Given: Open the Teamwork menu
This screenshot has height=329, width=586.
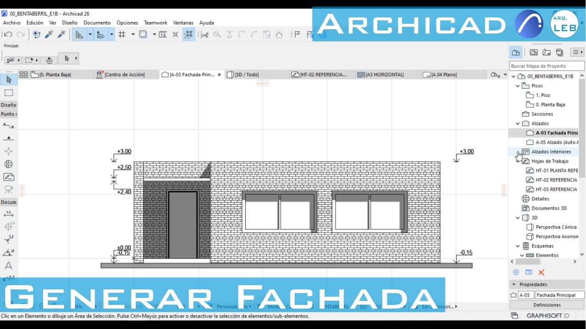Looking at the screenshot, I should (x=156, y=22).
